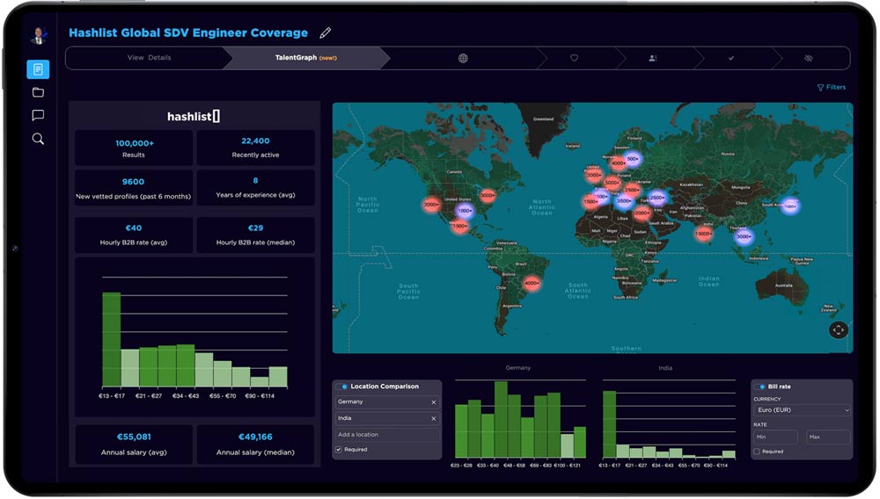
Task: Click the 3500+ marker over the Mediterranean
Action: [x=624, y=201]
